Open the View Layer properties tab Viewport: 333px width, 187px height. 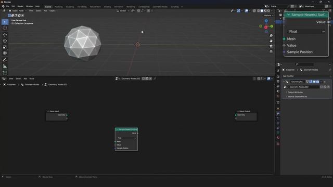tap(278, 87)
